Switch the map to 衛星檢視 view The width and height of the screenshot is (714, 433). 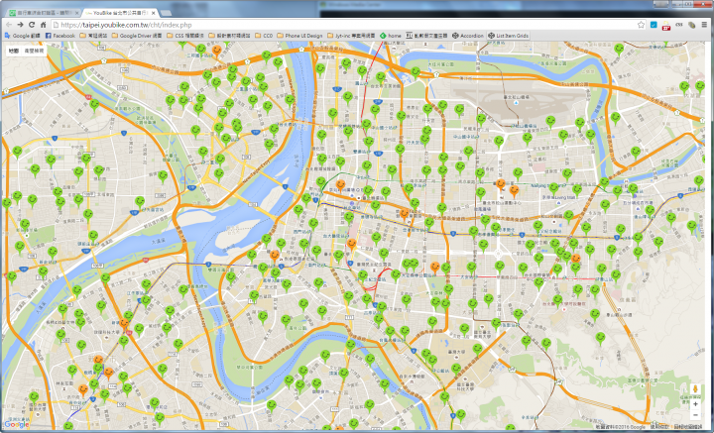tap(34, 51)
